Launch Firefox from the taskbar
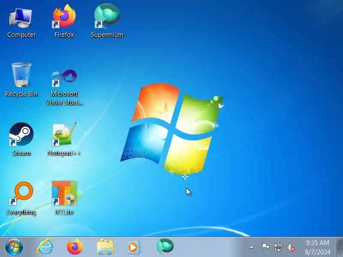This screenshot has height=257, width=343. point(75,247)
